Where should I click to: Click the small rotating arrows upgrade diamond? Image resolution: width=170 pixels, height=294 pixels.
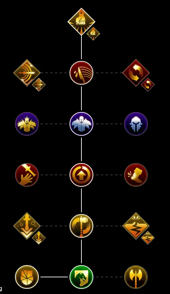(x=148, y=85)
